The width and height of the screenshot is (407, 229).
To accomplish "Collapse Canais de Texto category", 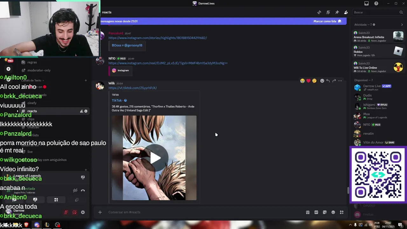I will pos(33,80).
